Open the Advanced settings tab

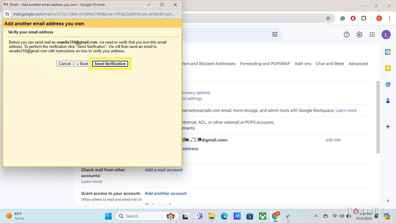358,64
